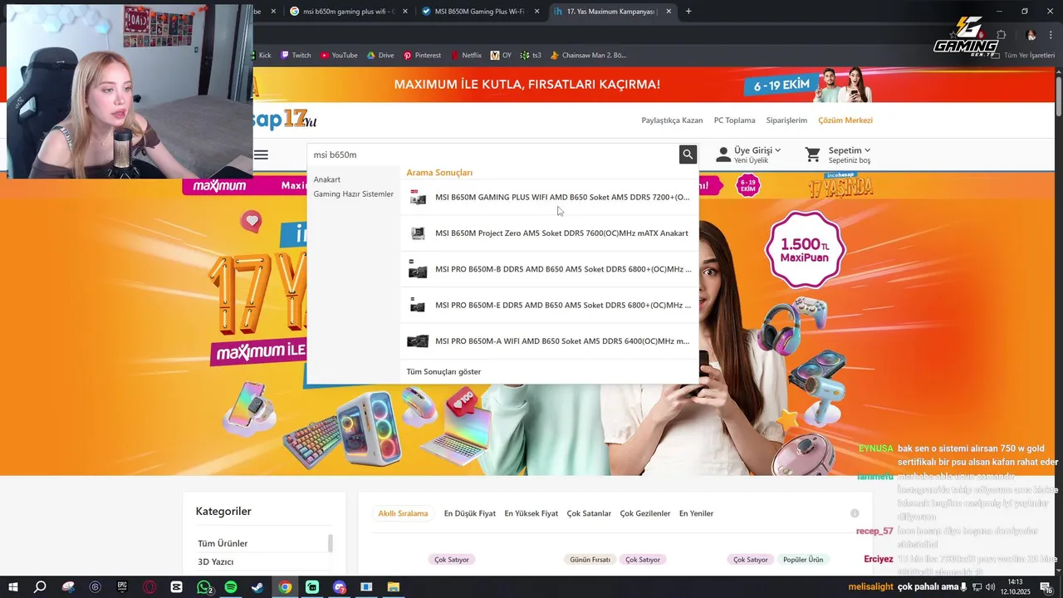This screenshot has width=1063, height=598.
Task: Select MSI PRO B650M-B DDR5 result
Action: click(550, 269)
